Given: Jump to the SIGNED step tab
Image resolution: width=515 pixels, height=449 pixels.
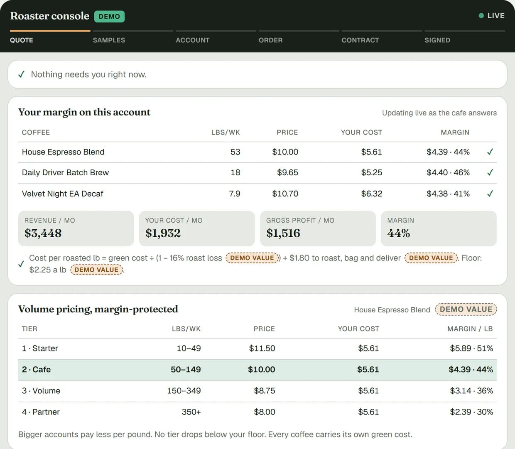Looking at the screenshot, I should click(465, 37).
